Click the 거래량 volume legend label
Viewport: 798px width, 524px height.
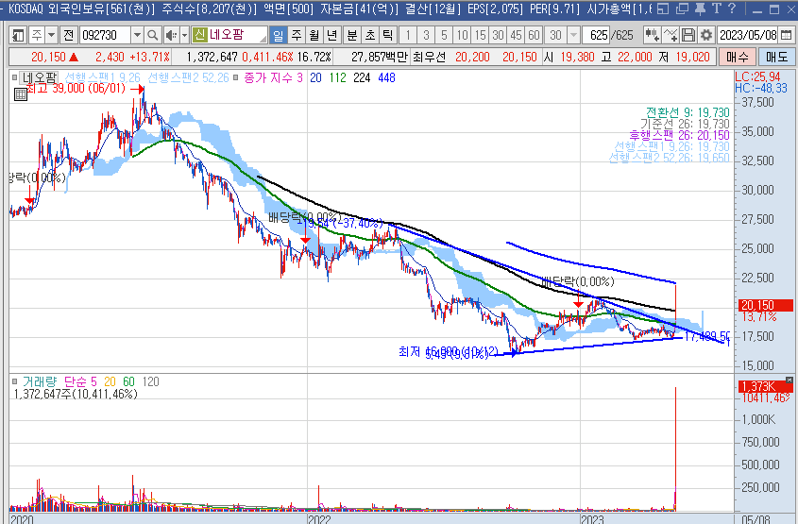point(40,381)
